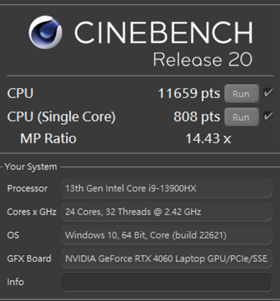
Task: Run the CPU (Single Core) benchmark
Action: (x=241, y=117)
